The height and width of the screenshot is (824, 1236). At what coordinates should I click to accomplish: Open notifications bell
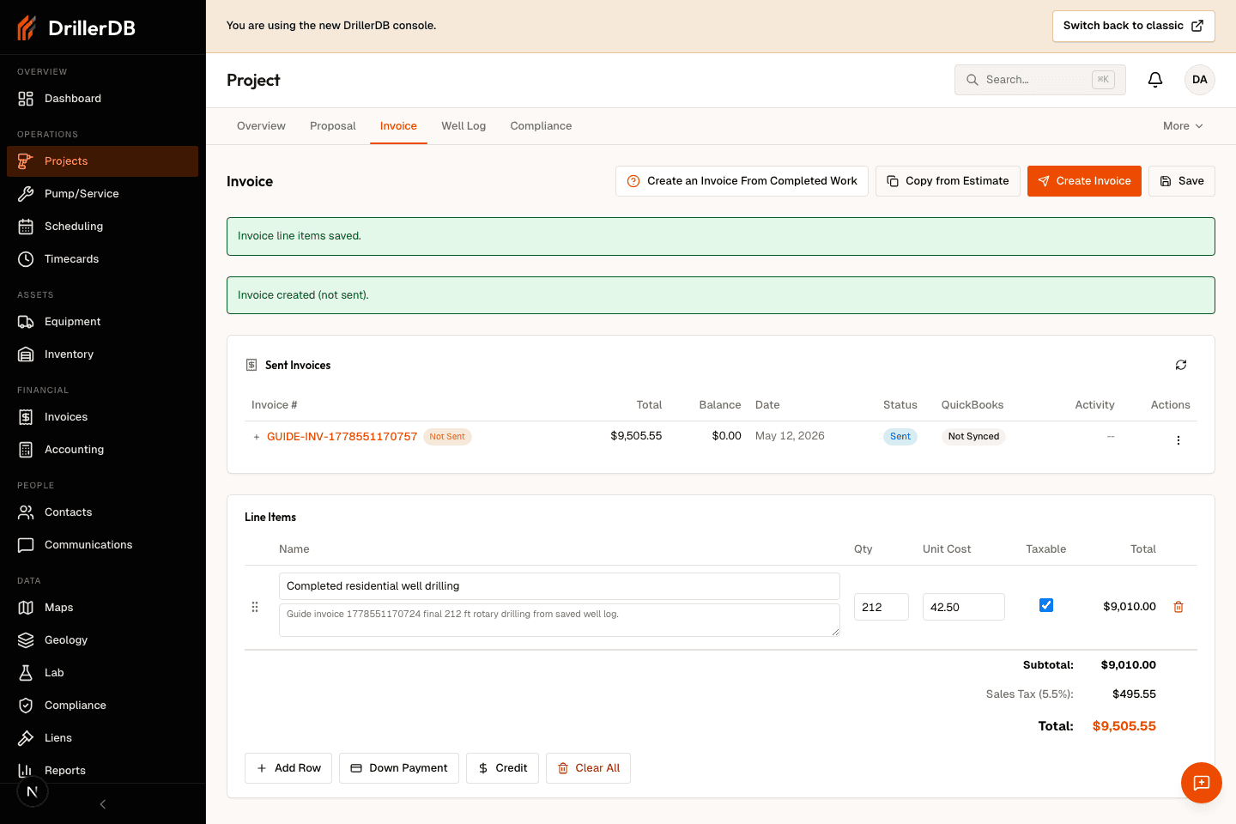pyautogui.click(x=1155, y=80)
